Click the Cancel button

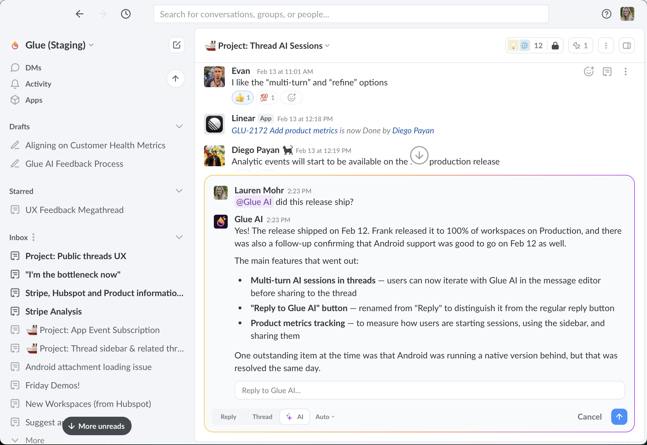589,417
